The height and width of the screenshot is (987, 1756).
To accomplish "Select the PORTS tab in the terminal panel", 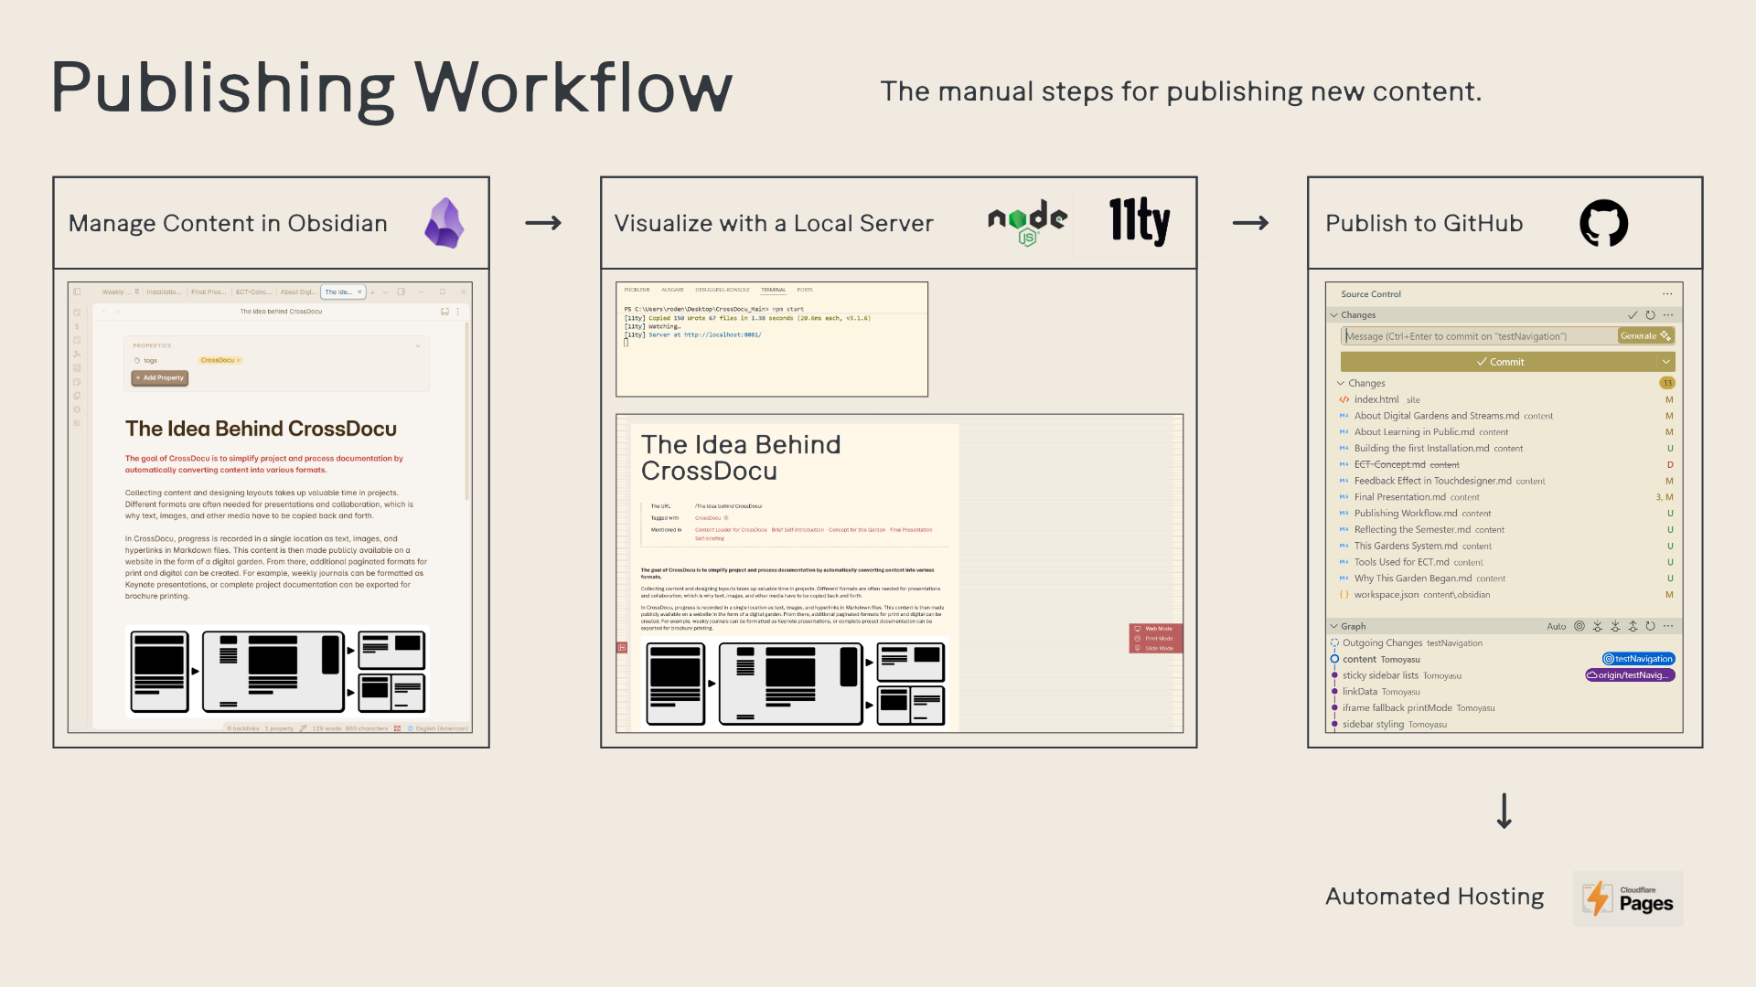I will tap(805, 290).
